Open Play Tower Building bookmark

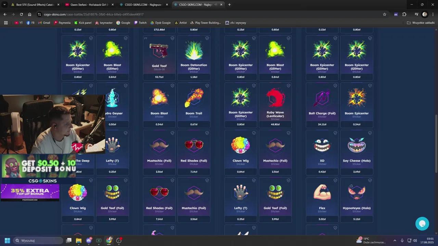pos(205,23)
